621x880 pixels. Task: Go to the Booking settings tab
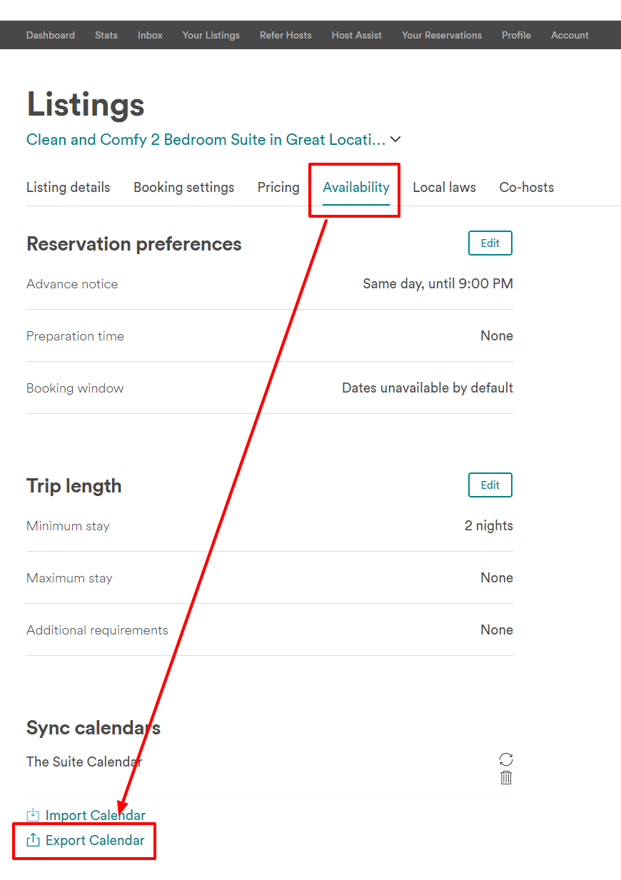pos(183,188)
